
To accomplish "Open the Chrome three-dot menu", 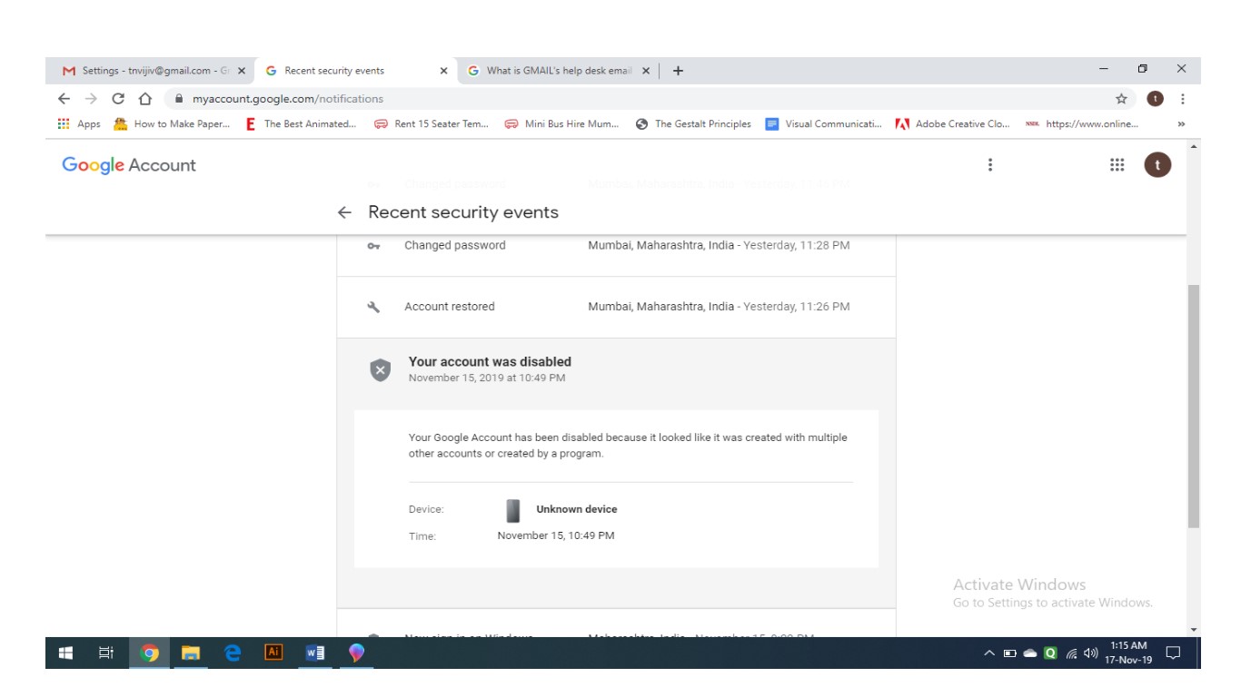I will tap(1182, 98).
